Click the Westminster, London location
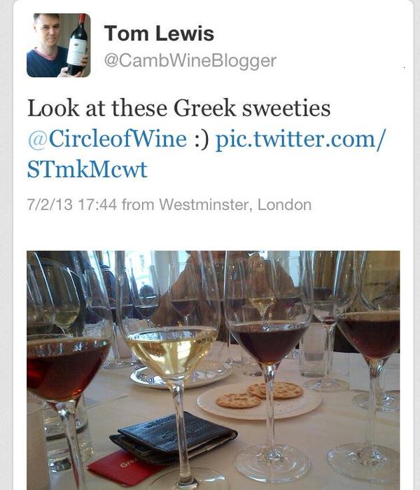This screenshot has width=420, height=490. (x=235, y=205)
